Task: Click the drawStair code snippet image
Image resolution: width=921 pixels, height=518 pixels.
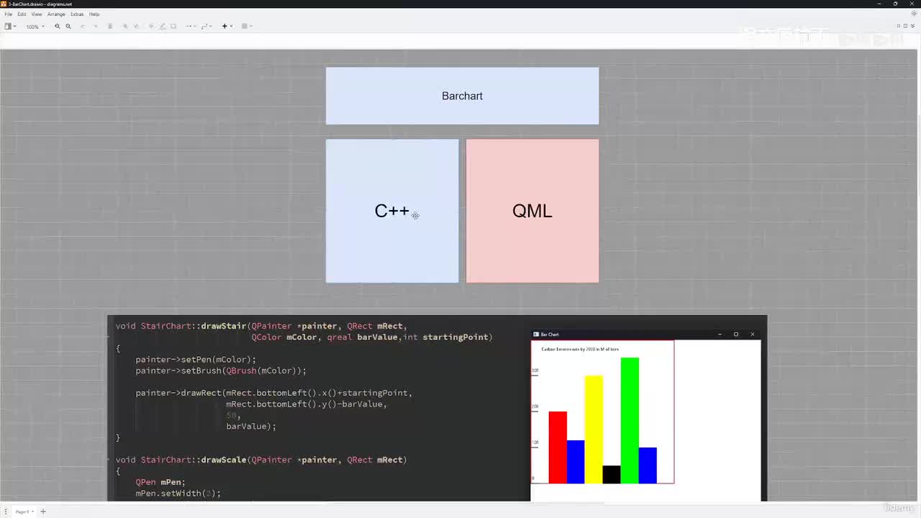Action: tap(319, 409)
